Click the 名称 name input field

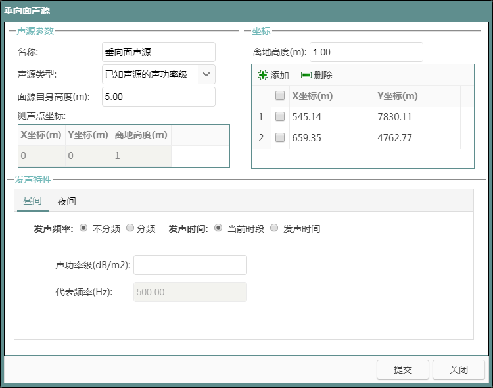(x=158, y=52)
